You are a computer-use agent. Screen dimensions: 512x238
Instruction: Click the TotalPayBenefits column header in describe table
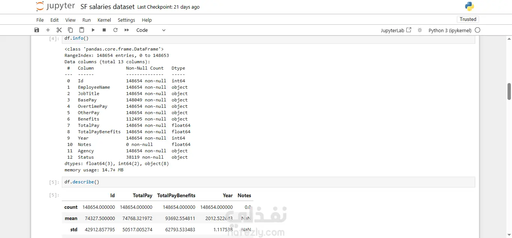coord(176,195)
